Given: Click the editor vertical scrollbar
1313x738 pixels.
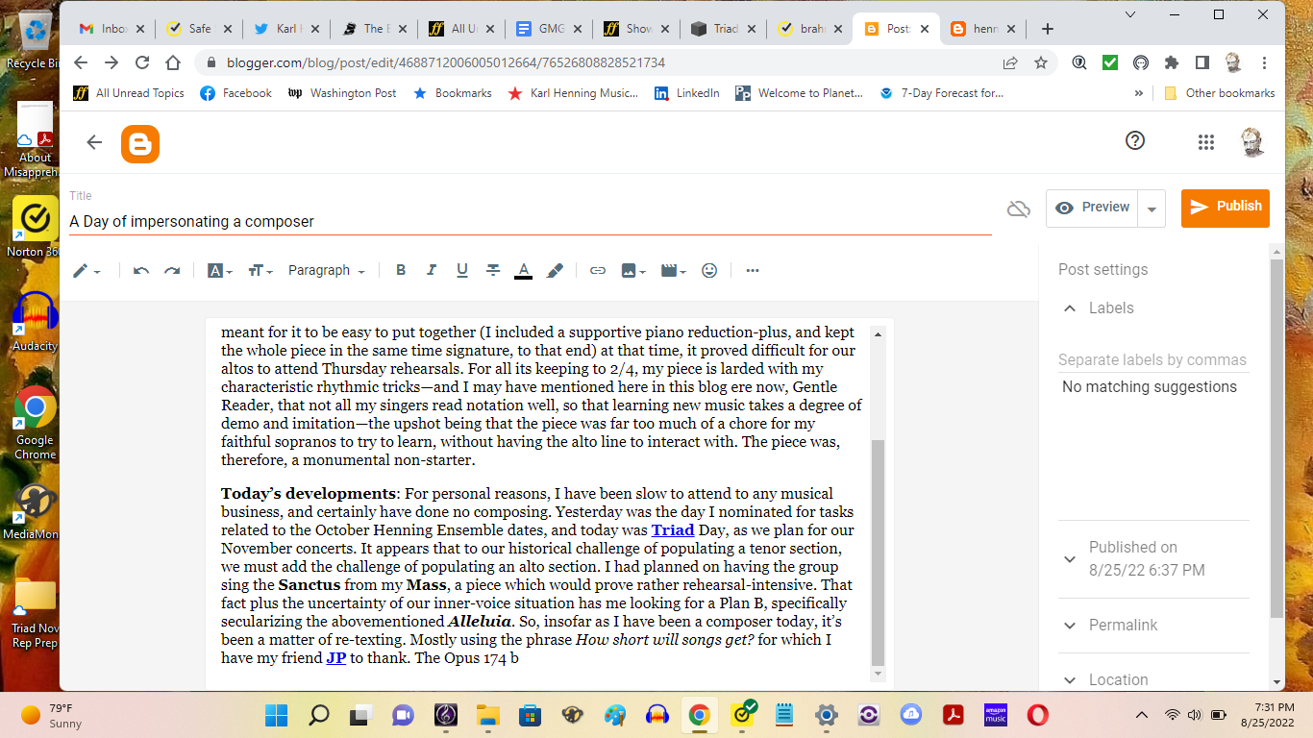Looking at the screenshot, I should [x=878, y=552].
